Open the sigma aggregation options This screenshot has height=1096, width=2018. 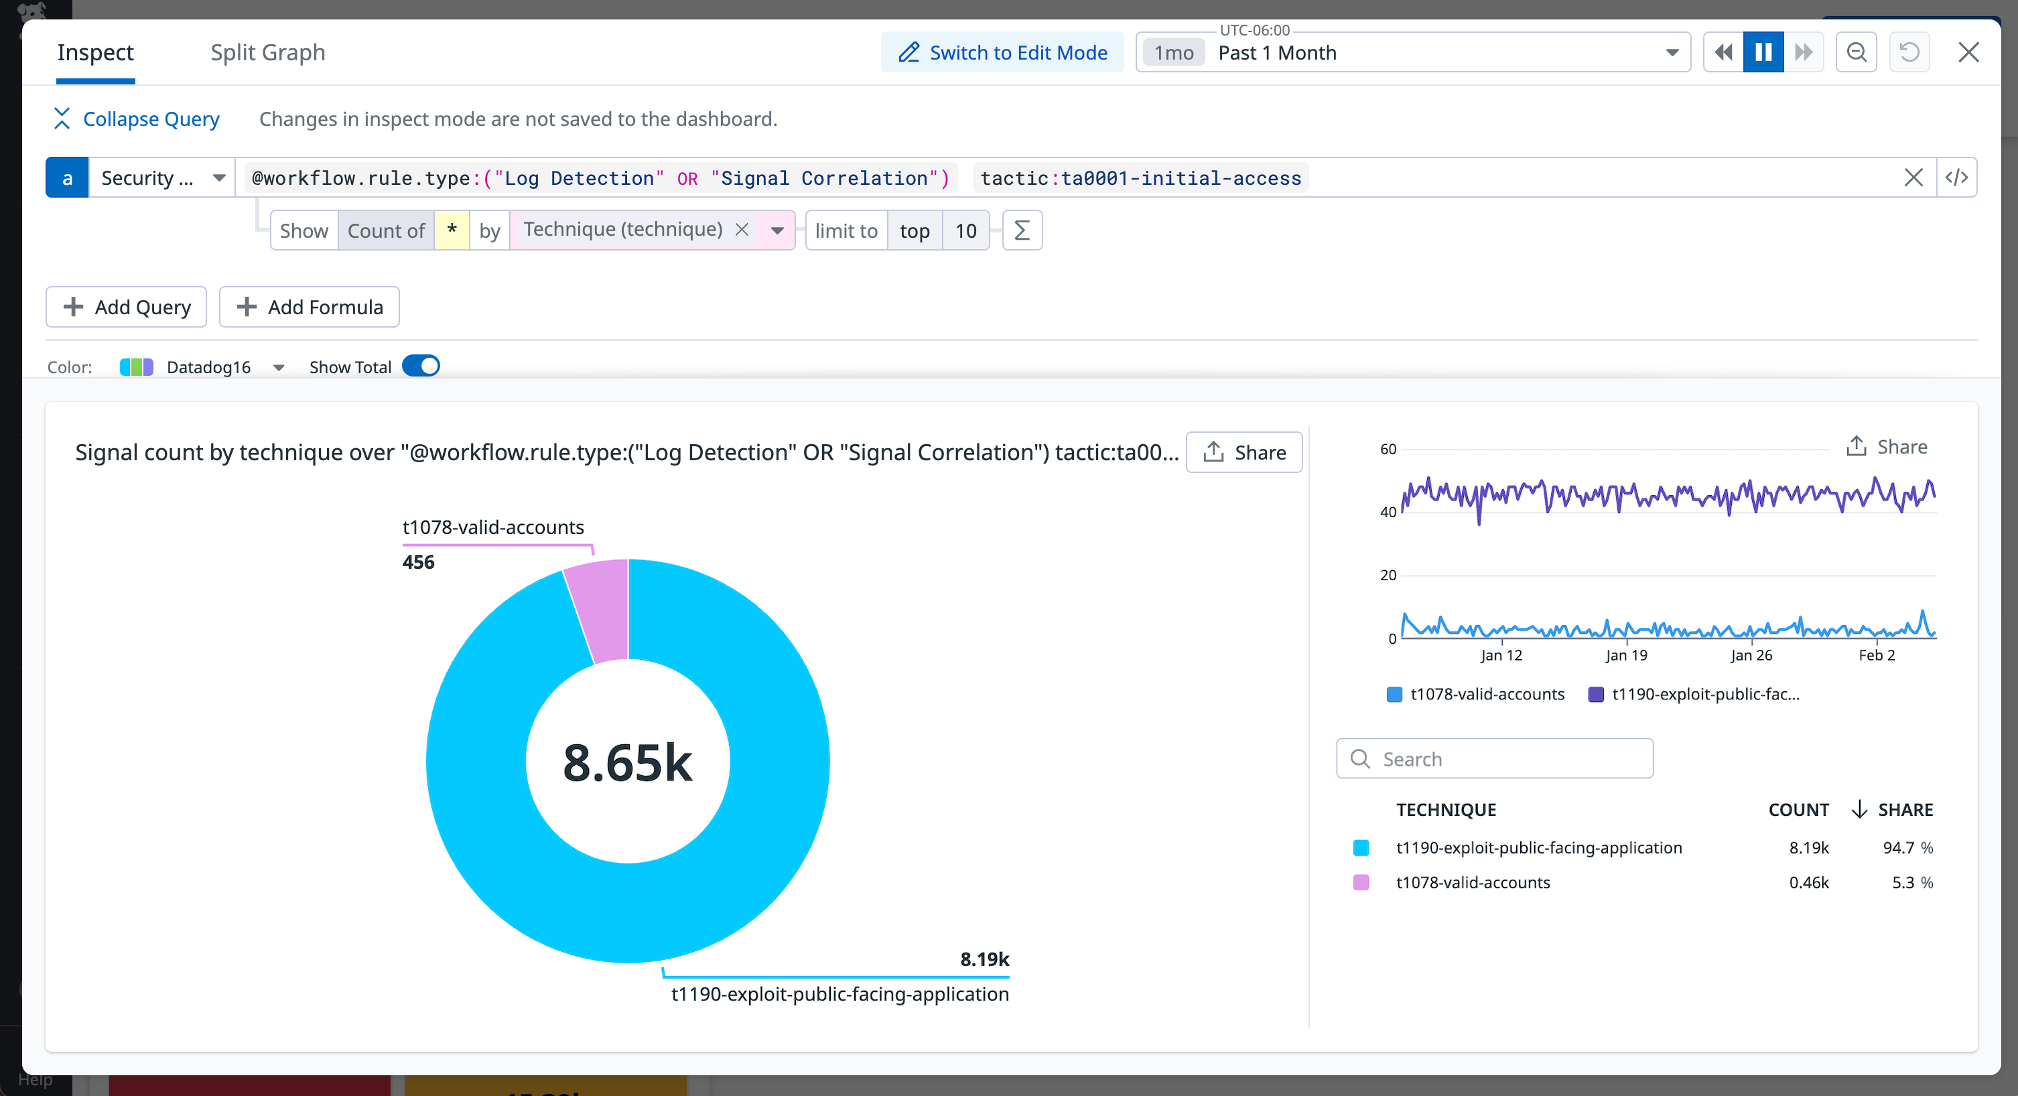(x=1022, y=230)
